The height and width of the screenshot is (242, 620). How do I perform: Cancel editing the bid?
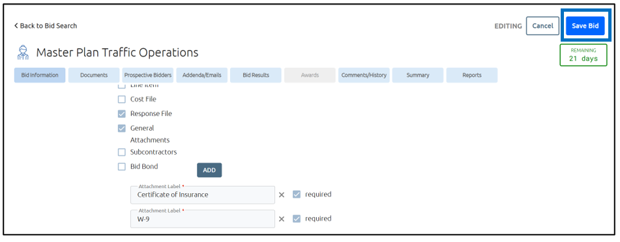[x=542, y=25]
